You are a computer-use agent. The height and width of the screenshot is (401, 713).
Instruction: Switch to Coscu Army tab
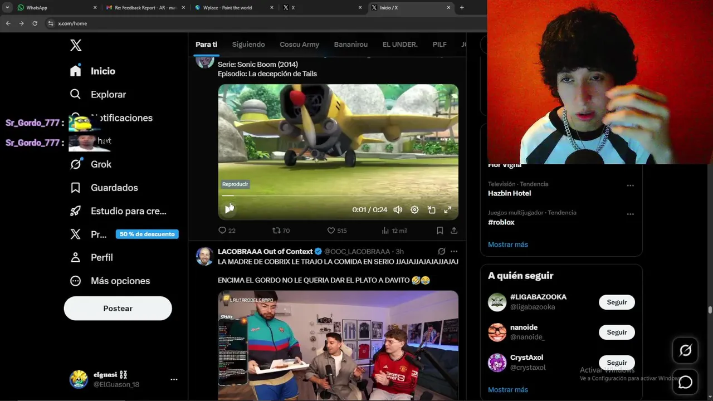(x=299, y=45)
